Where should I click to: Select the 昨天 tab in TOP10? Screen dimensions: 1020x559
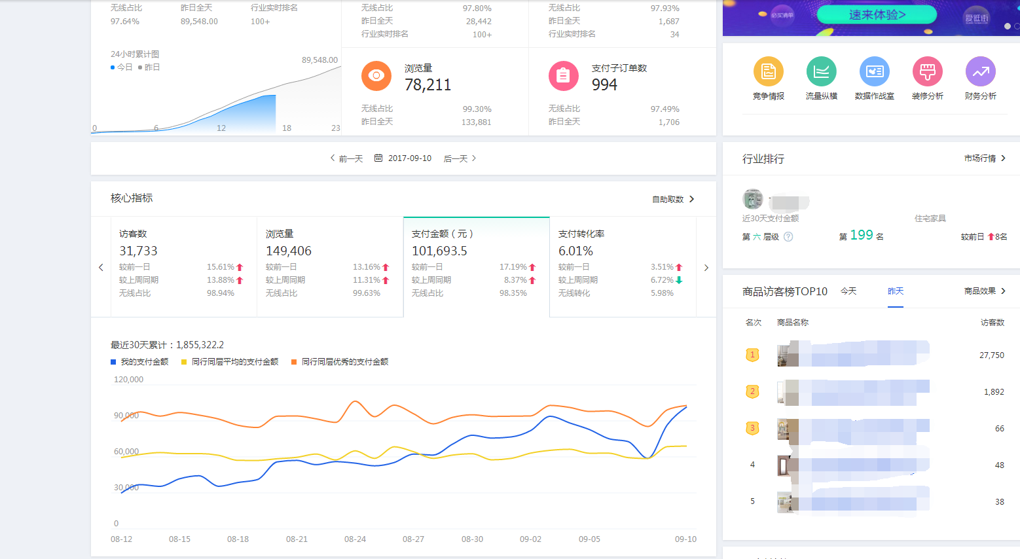point(895,291)
